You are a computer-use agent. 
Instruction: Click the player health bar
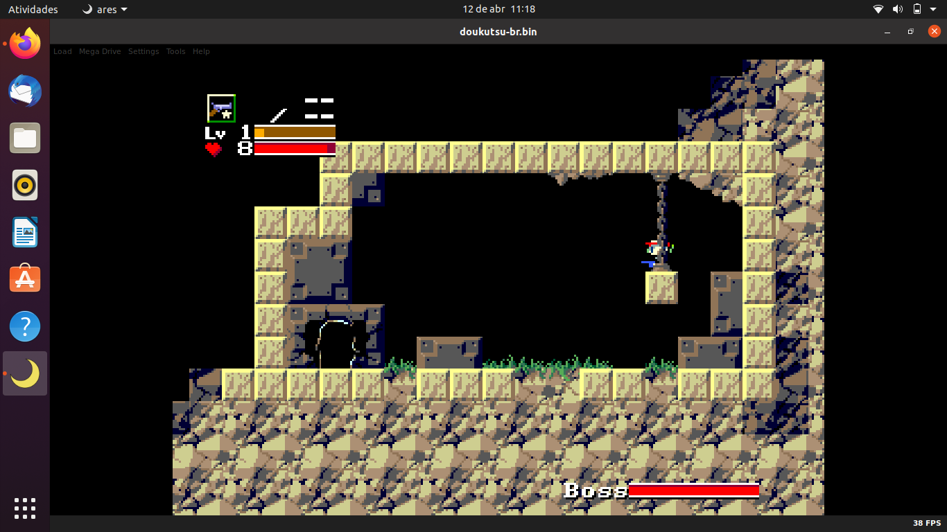295,148
